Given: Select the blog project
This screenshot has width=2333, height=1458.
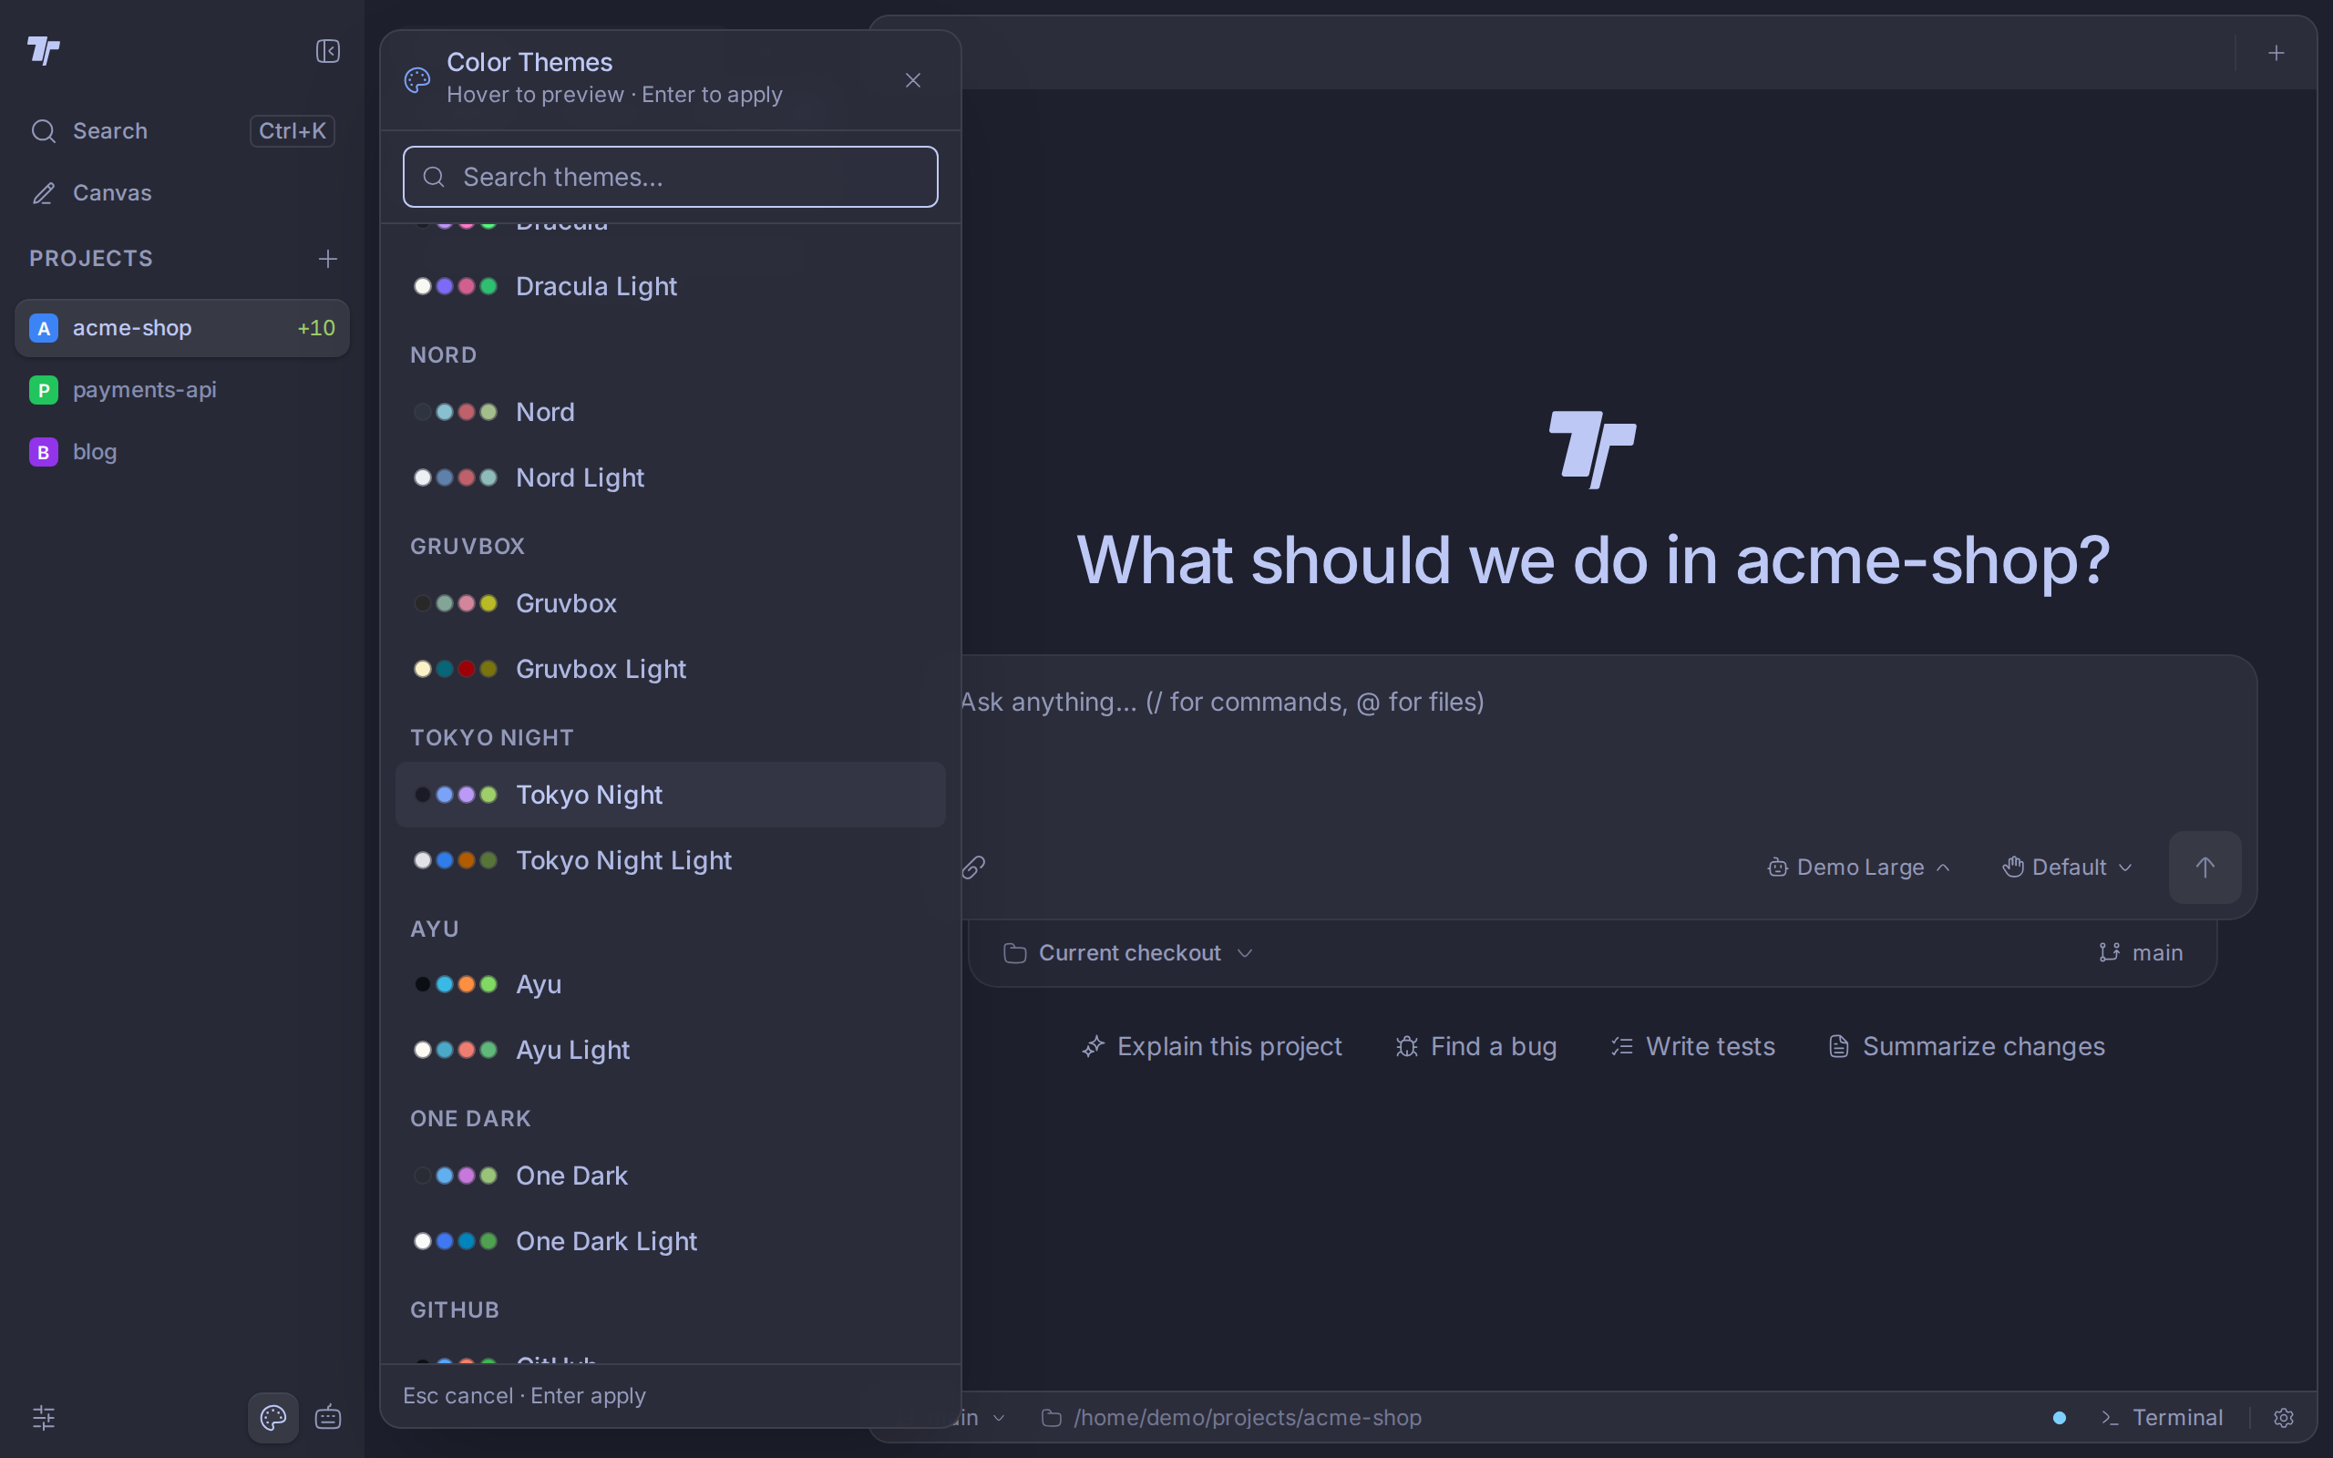Looking at the screenshot, I should (x=182, y=451).
